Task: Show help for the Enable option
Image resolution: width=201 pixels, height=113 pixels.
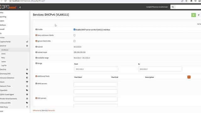Action: click(x=36, y=30)
